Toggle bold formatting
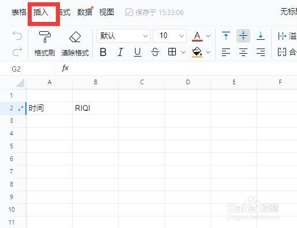The image size is (297, 228). point(103,52)
